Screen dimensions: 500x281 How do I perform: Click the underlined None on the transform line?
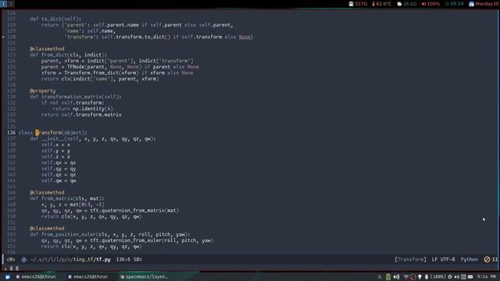coord(245,37)
